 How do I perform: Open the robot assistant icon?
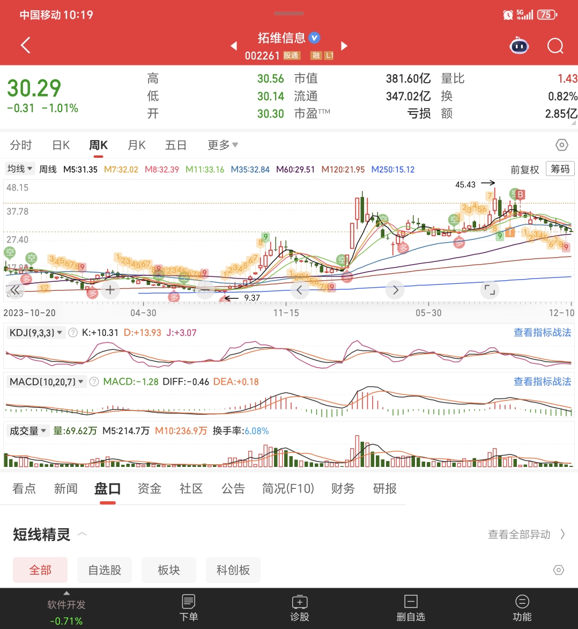pos(519,46)
